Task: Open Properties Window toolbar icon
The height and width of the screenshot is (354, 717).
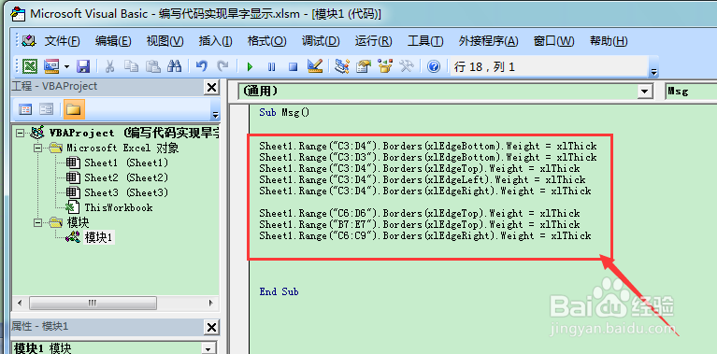Action: coord(364,66)
